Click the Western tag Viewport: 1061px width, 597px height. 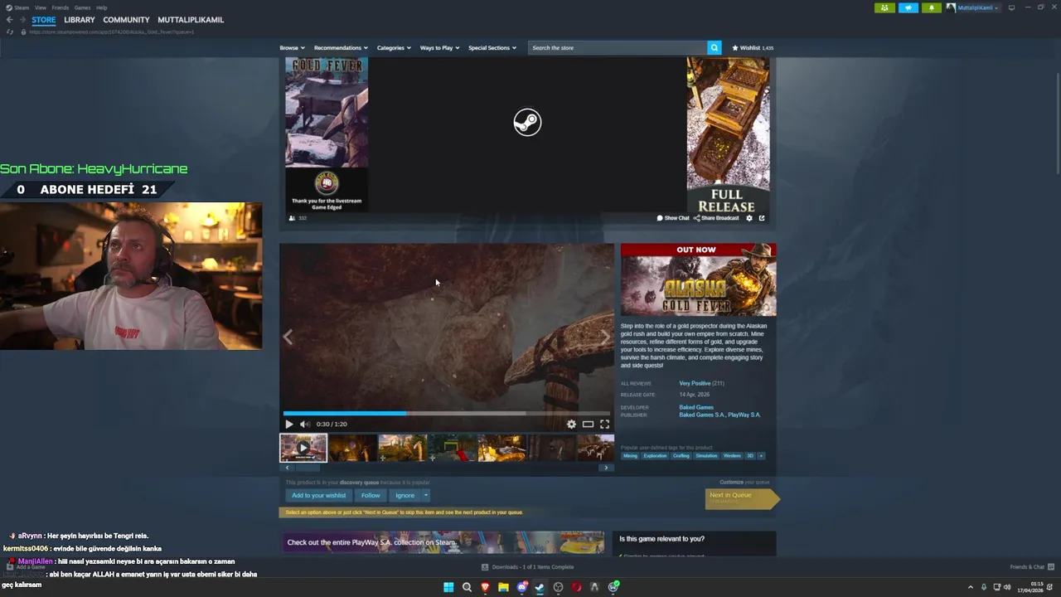coord(732,455)
